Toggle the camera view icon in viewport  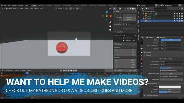coord(110,30)
